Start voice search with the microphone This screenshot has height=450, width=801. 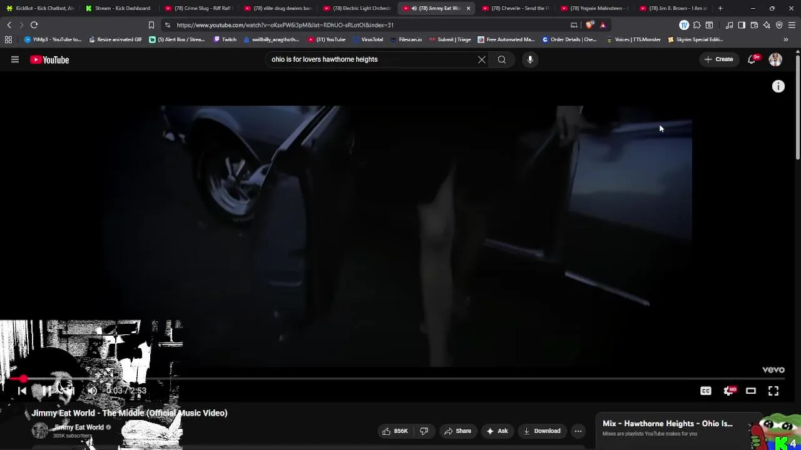[530, 59]
